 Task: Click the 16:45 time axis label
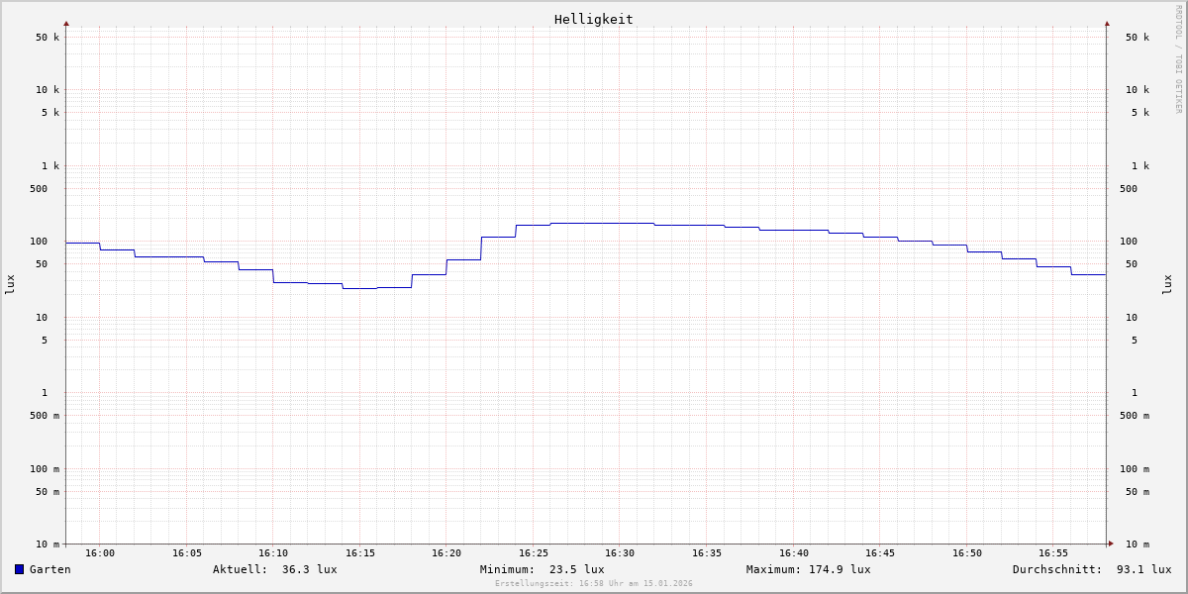[880, 553]
